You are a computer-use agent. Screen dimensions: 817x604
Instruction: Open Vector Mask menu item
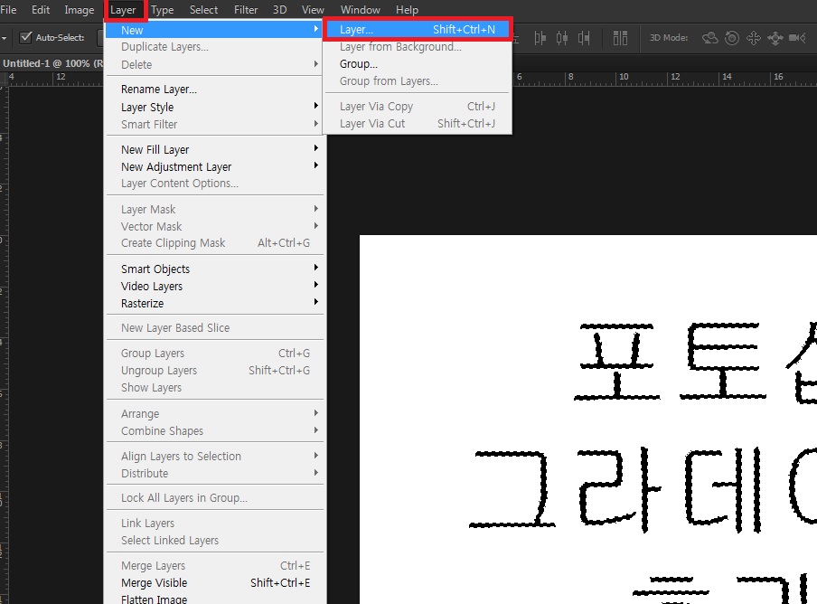pyautogui.click(x=215, y=226)
